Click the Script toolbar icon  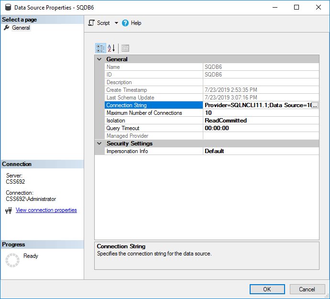pyautogui.click(x=92, y=23)
